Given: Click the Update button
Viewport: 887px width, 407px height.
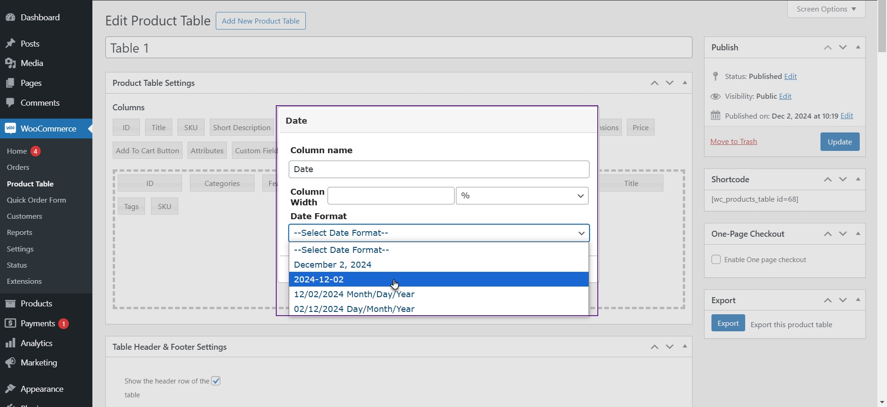Looking at the screenshot, I should tap(839, 142).
